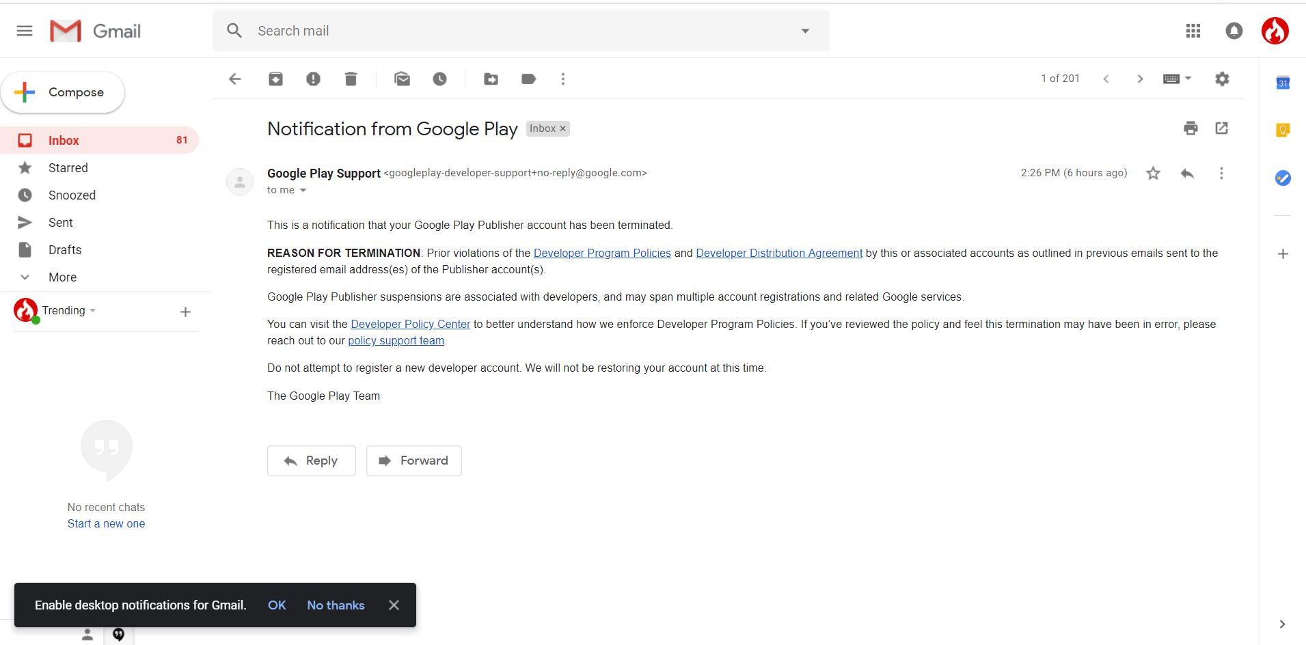
Task: Go to the newer email arrow
Action: point(1106,79)
